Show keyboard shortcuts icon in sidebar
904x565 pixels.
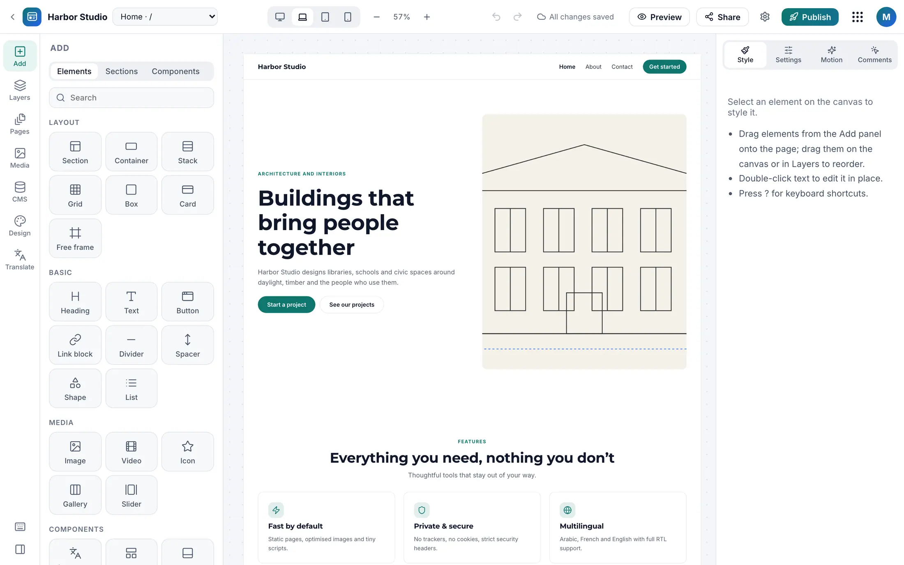[20, 526]
